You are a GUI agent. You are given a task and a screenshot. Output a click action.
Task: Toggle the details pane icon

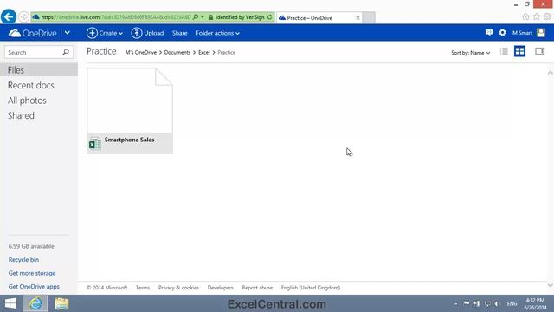[x=539, y=51]
